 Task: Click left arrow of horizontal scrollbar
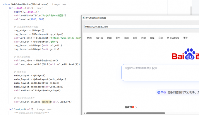tap(85, 113)
